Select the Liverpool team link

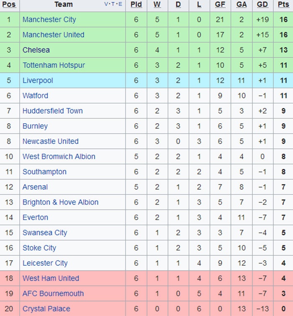click(x=38, y=80)
